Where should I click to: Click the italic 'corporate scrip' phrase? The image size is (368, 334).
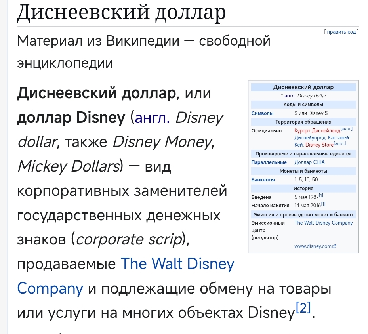coord(129,240)
